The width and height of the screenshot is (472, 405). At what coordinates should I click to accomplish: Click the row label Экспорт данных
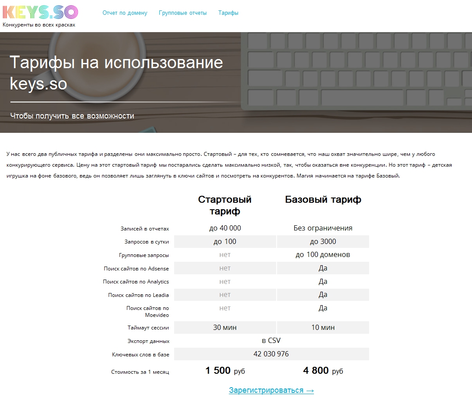pyautogui.click(x=149, y=341)
